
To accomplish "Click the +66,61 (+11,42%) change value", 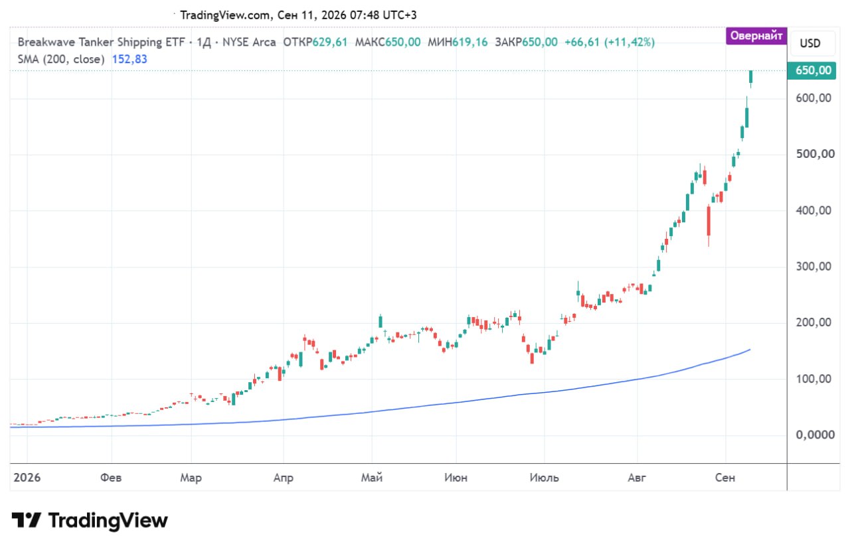I will point(610,42).
